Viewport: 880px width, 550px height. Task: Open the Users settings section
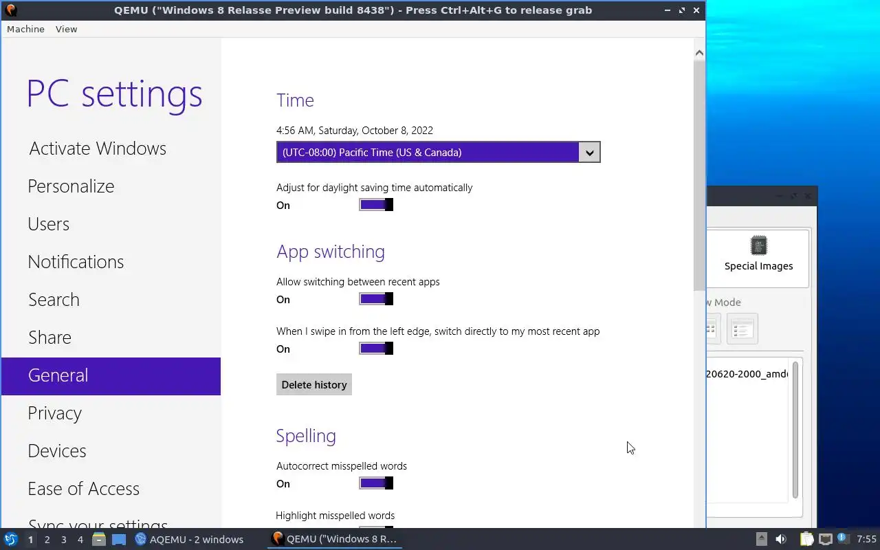(48, 224)
